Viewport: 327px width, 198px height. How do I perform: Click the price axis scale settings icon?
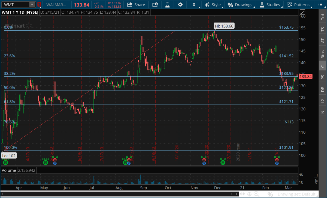point(302,13)
